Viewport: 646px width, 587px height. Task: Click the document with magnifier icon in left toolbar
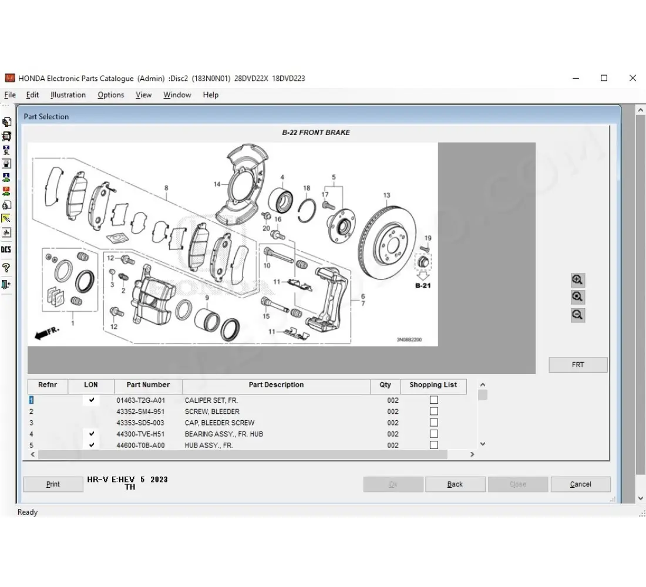pyautogui.click(x=6, y=205)
